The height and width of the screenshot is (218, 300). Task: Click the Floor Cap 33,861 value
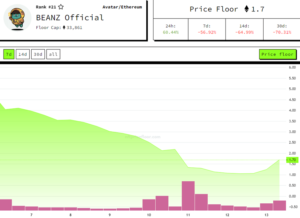click(74, 28)
